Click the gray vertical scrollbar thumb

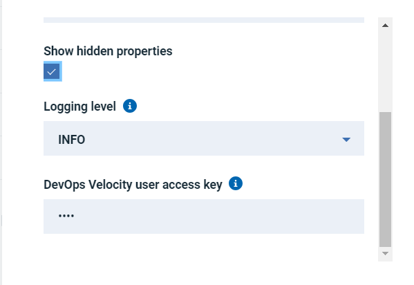(385, 179)
